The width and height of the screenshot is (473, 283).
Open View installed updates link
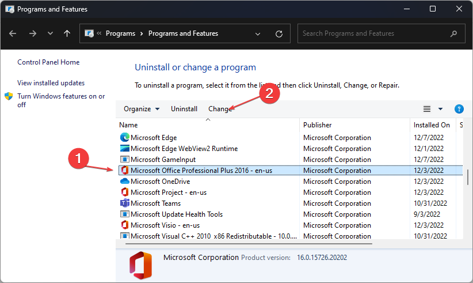tap(51, 83)
